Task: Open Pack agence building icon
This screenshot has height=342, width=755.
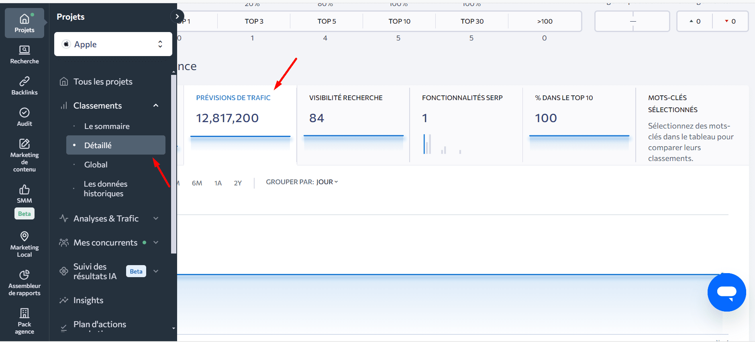Action: pyautogui.click(x=24, y=313)
